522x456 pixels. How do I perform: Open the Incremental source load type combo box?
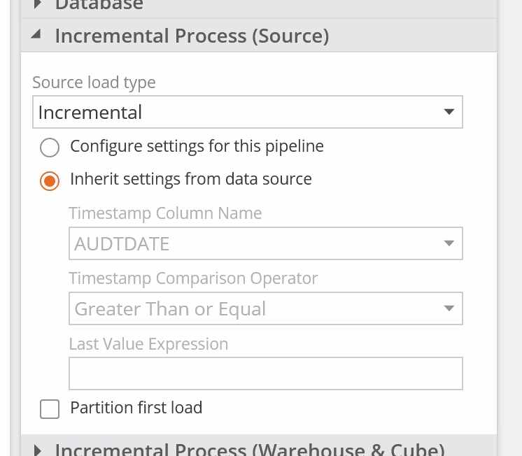238,113
